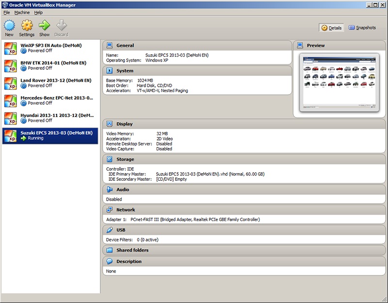Click the New virtual machine icon
The image size is (388, 303).
coord(9,25)
